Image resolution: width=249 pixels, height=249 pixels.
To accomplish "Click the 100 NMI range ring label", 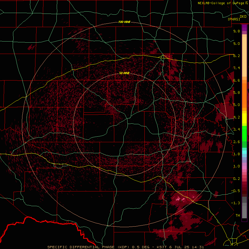I will (x=124, y=22).
